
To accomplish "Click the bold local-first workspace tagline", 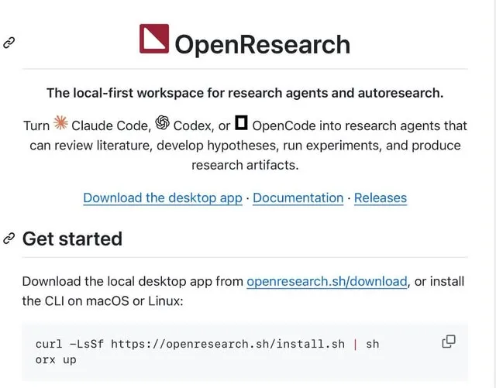I will 245,93.
